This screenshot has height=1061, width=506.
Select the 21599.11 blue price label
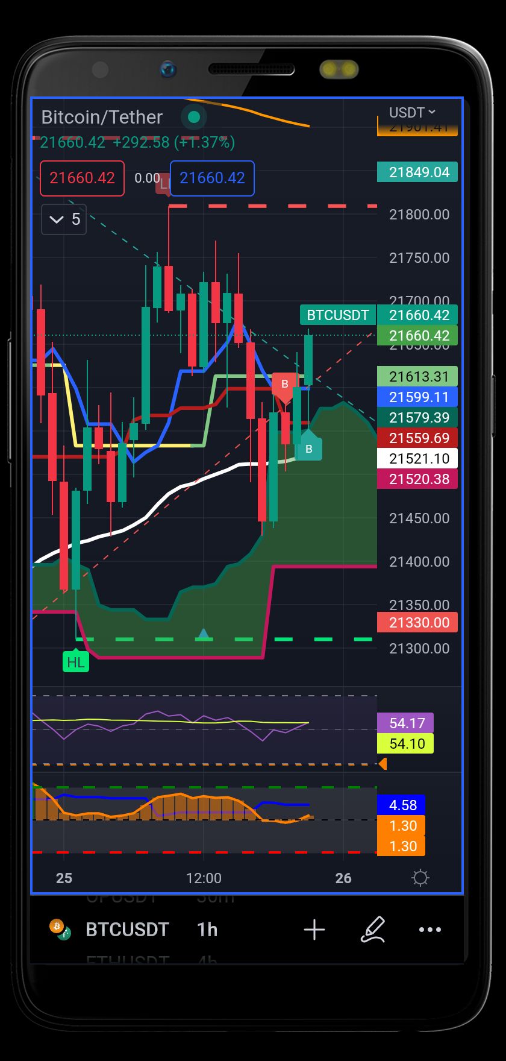[x=417, y=397]
